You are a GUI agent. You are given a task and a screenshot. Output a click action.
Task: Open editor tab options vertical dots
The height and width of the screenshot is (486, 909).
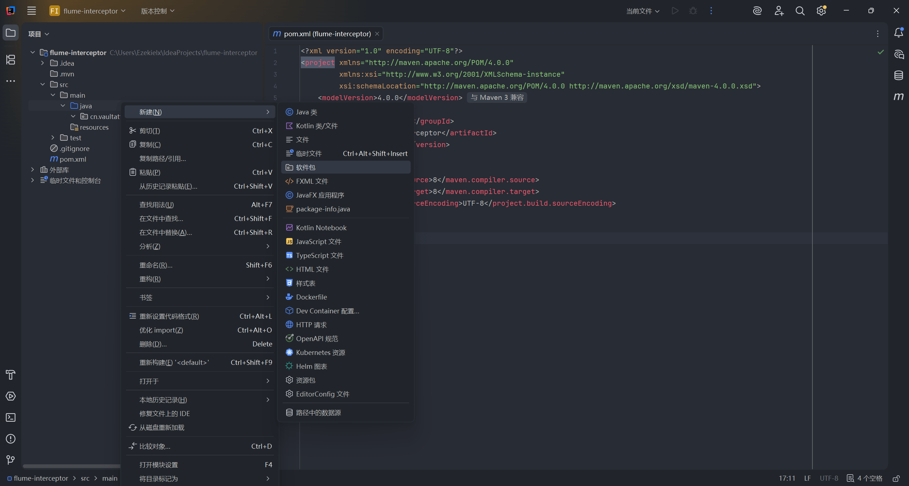878,34
